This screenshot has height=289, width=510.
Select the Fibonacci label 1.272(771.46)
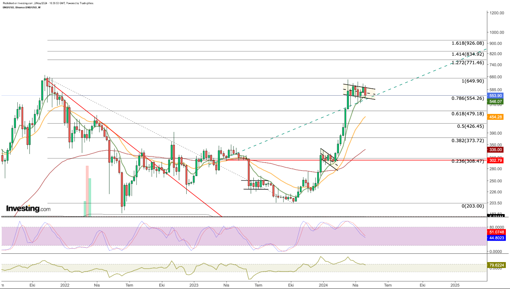click(468, 62)
